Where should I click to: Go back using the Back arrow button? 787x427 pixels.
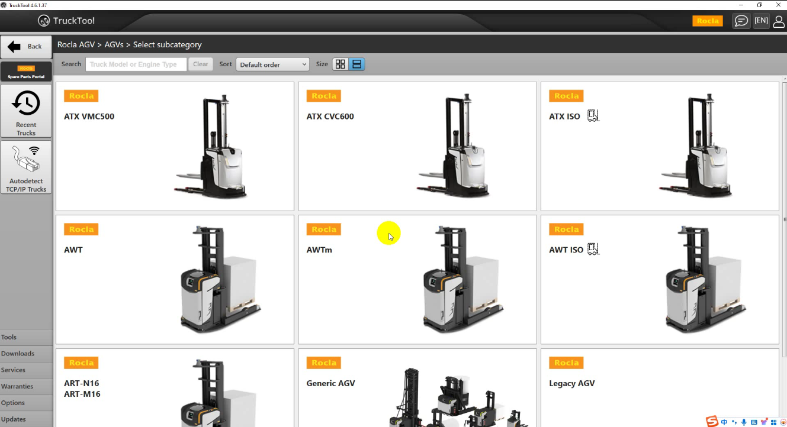(26, 47)
